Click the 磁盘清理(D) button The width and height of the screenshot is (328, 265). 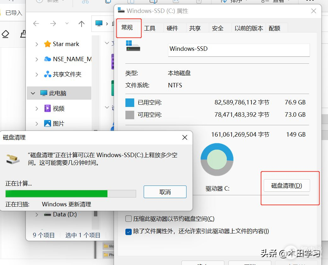[287, 185]
